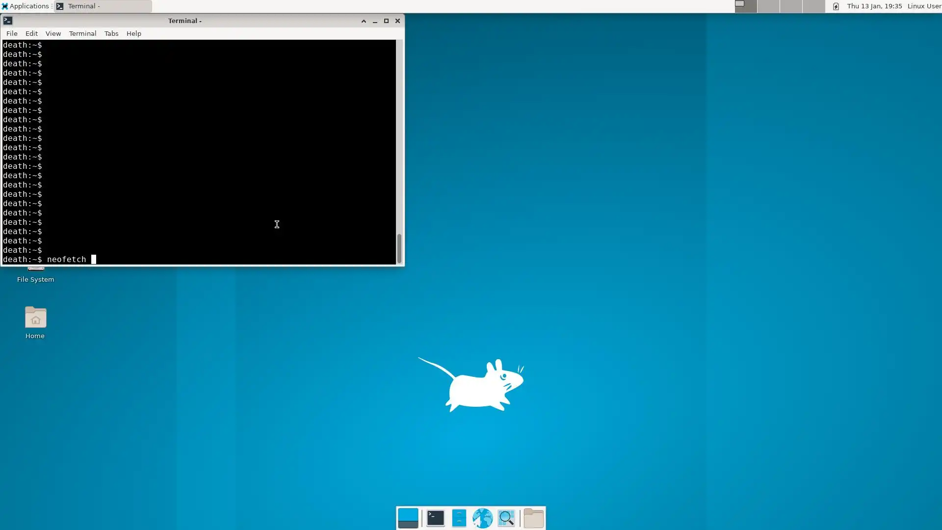Open Application Finder magnifier icon

tap(506, 518)
